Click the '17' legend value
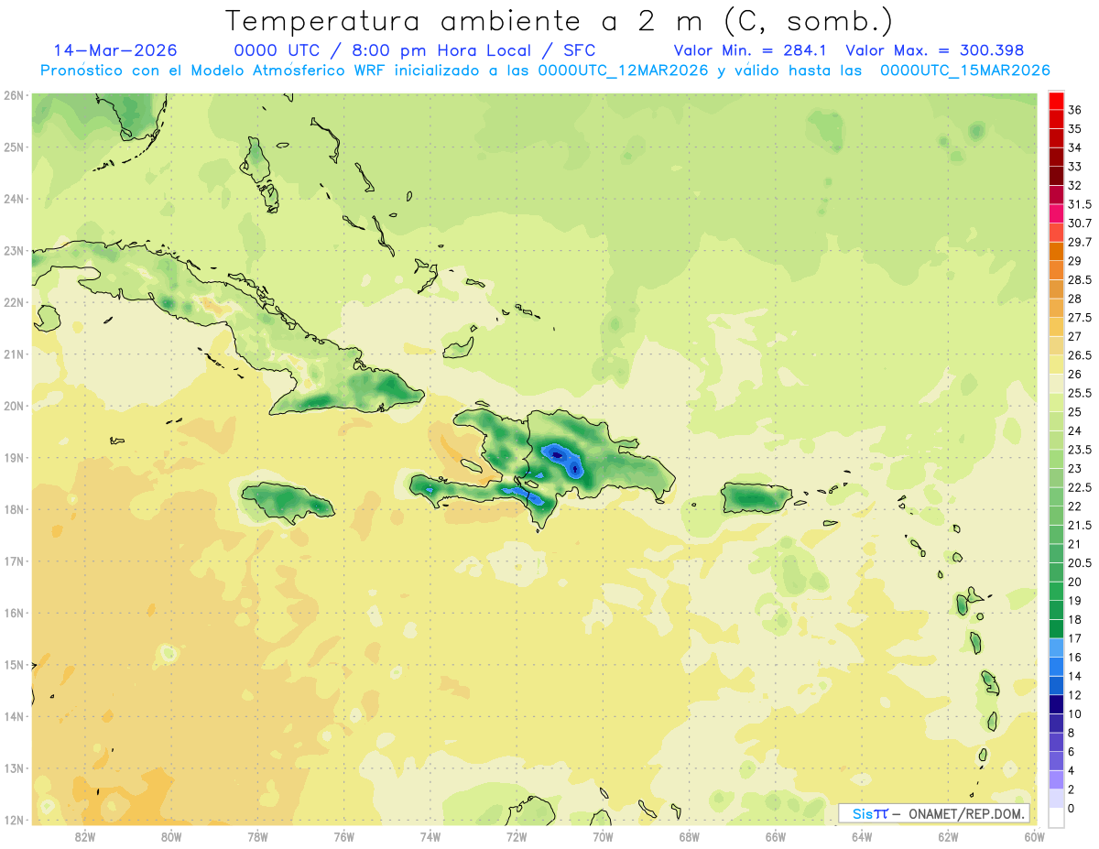Viewport: 1099px width, 849px height. click(x=1075, y=638)
